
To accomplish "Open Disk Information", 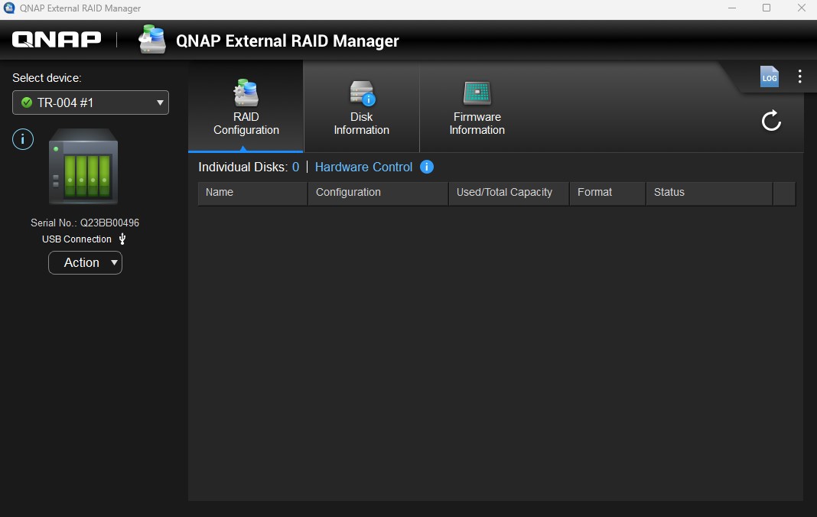I will click(361, 107).
